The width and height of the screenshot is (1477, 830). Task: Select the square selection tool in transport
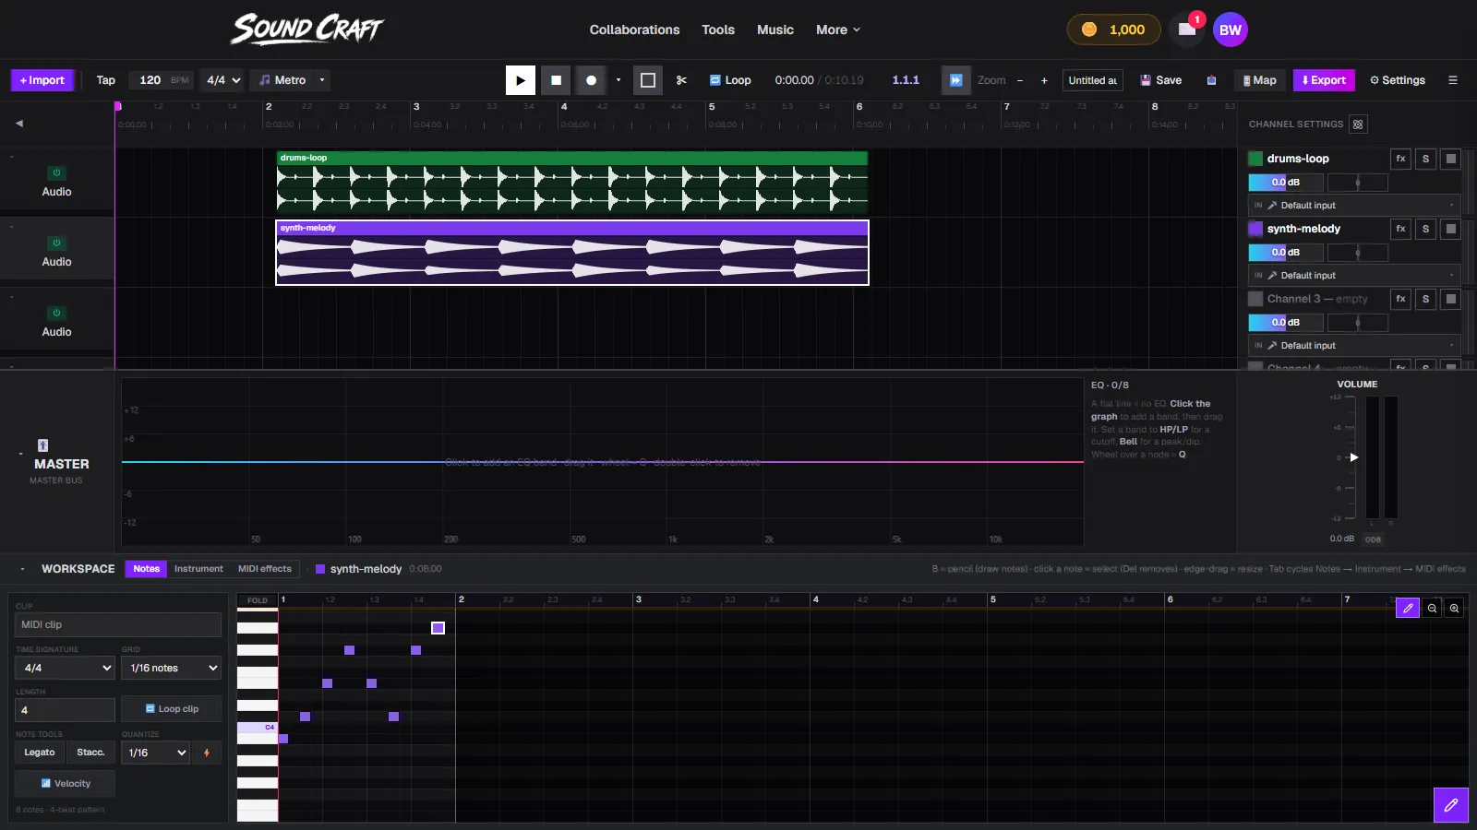click(648, 80)
